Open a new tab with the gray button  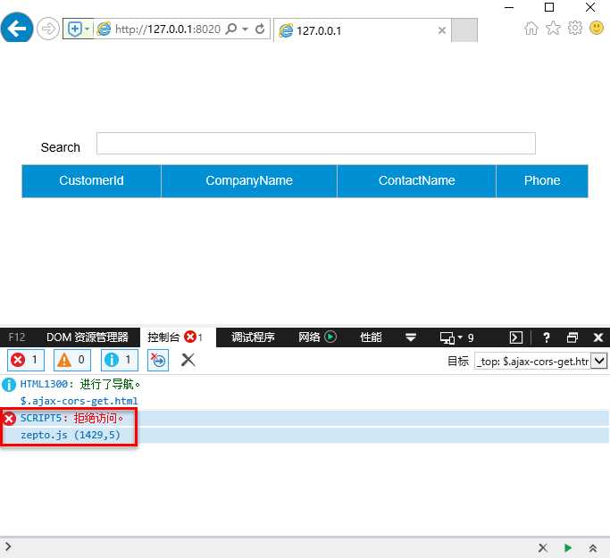tap(464, 30)
